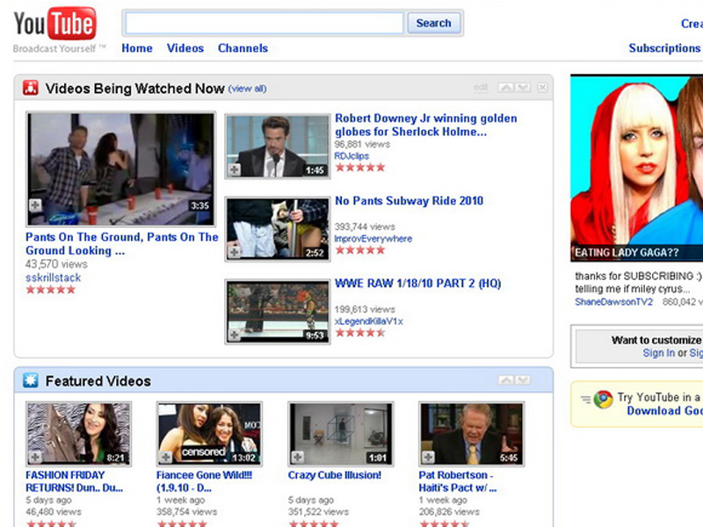The height and width of the screenshot is (527, 703).
Task: Click the edit link in Videos Being Watched Now
Action: [480, 87]
